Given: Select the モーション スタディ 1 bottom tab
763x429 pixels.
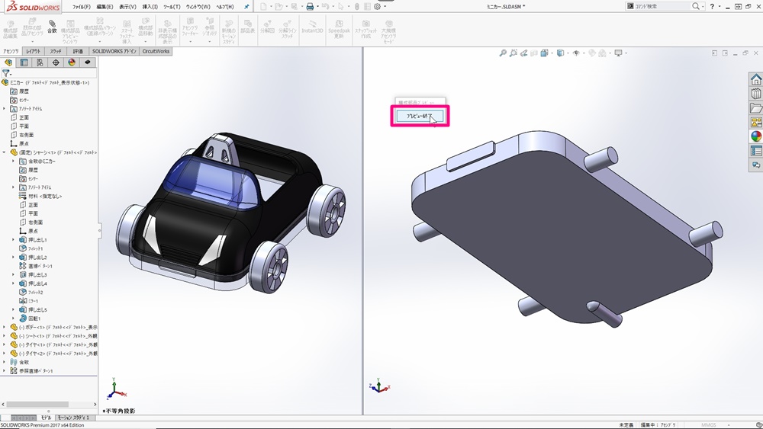Looking at the screenshot, I should pos(73,418).
